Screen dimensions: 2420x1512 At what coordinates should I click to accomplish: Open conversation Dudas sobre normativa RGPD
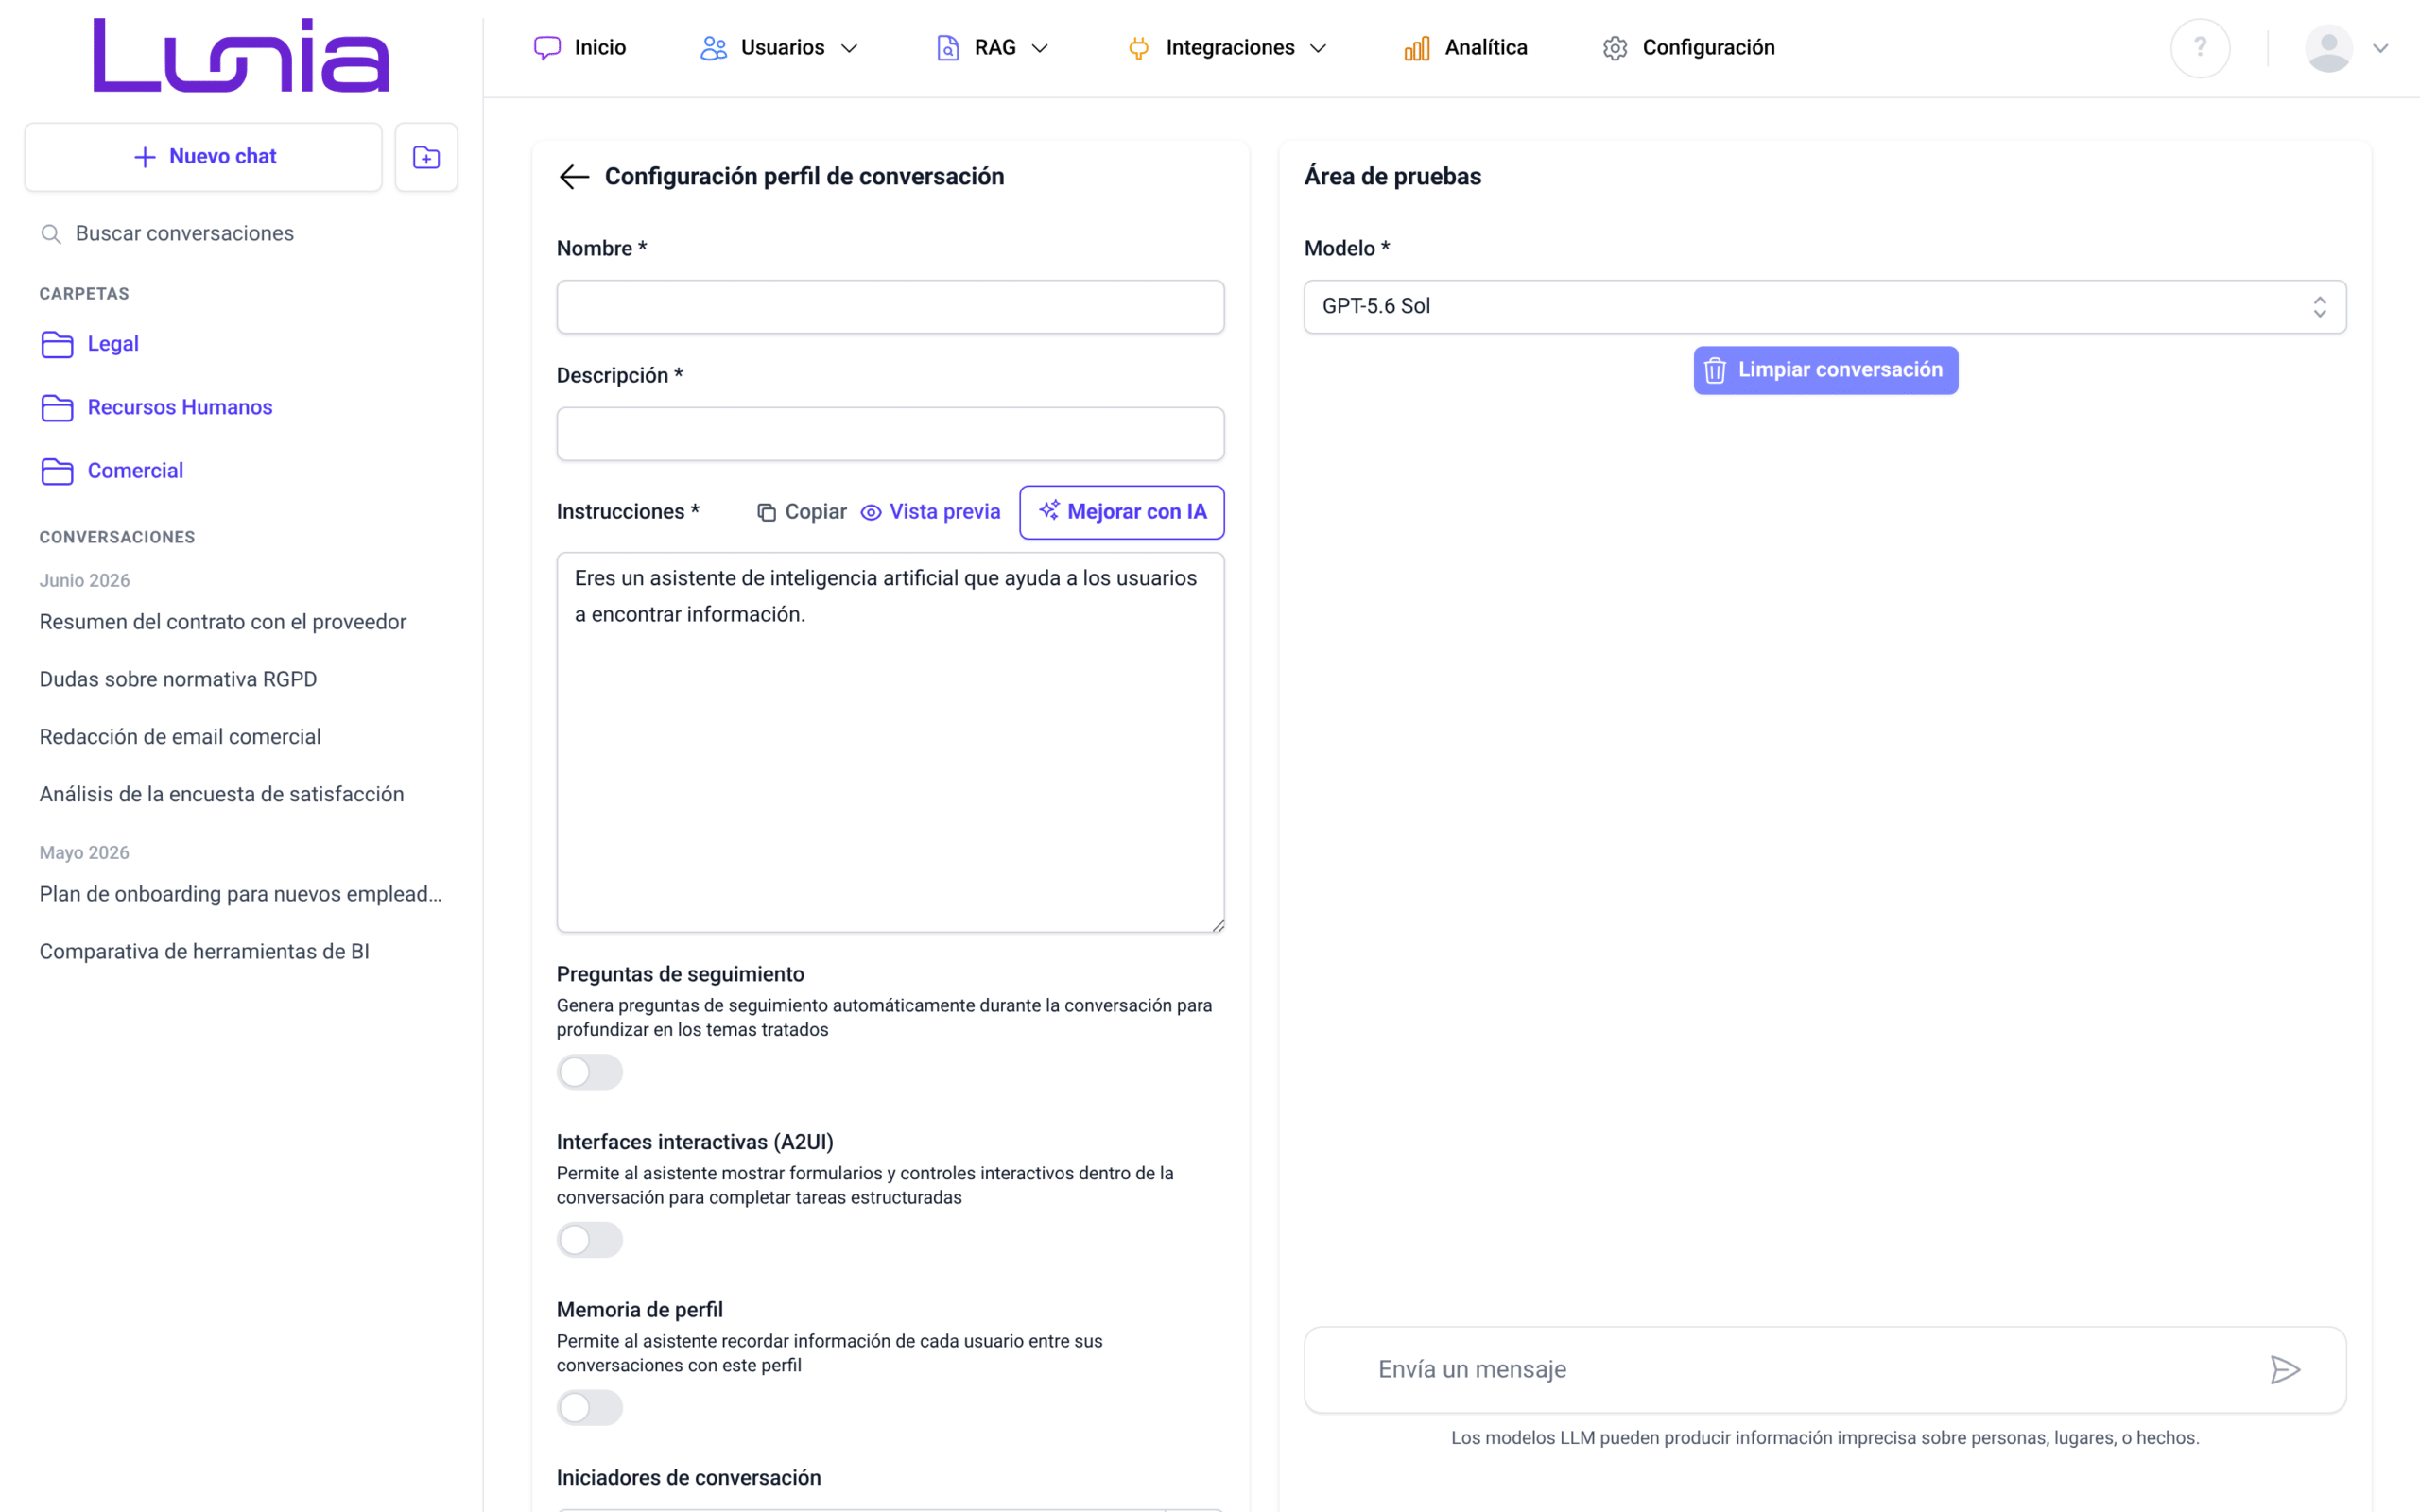[x=178, y=680]
